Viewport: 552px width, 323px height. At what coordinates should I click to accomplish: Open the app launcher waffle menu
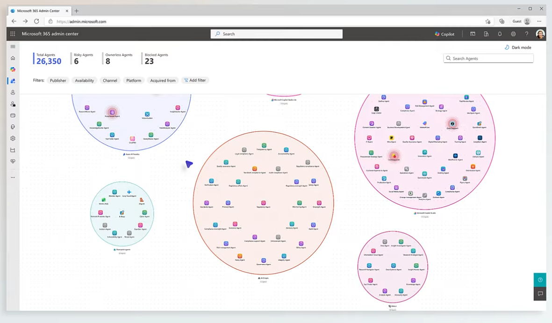pyautogui.click(x=13, y=34)
